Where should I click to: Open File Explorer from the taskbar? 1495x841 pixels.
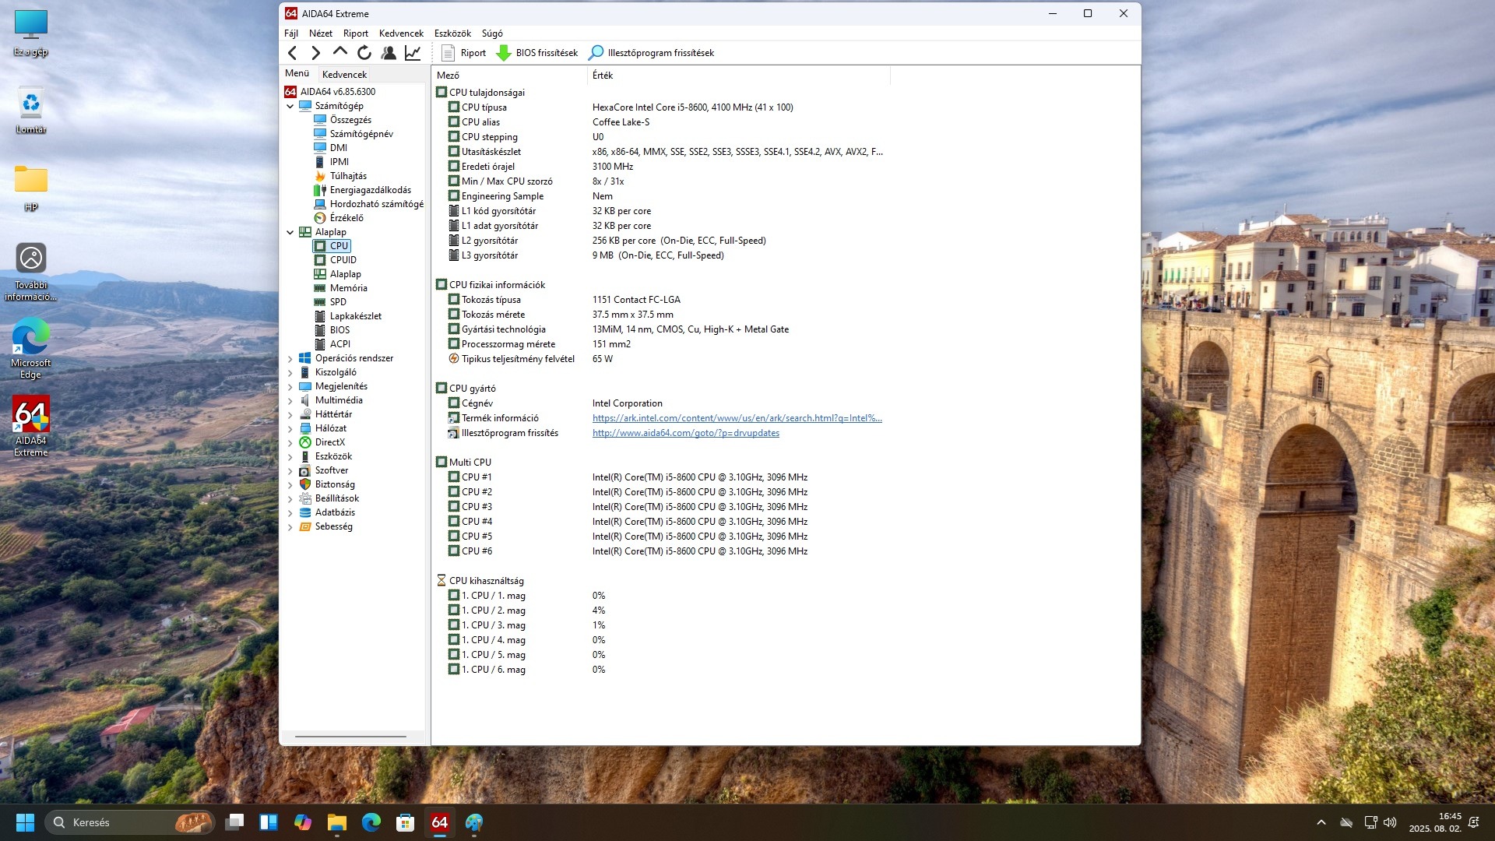[x=336, y=822]
